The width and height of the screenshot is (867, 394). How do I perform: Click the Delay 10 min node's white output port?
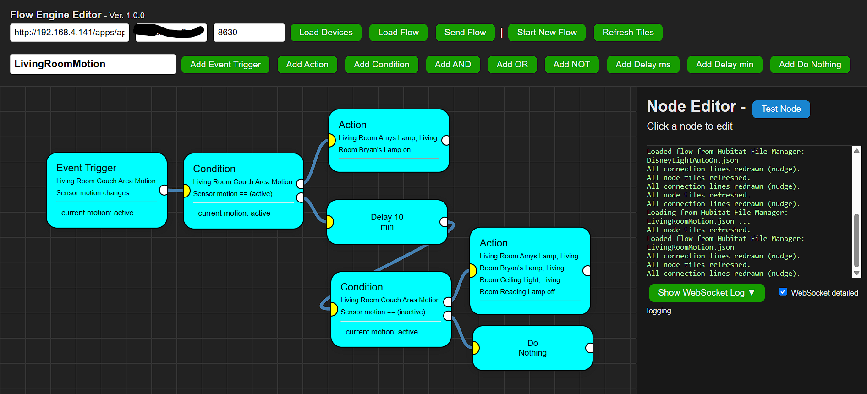click(x=444, y=222)
